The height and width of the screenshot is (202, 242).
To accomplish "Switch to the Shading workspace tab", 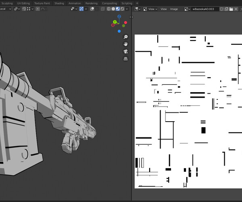I will click(59, 3).
